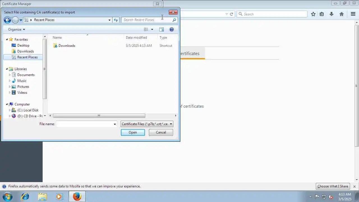
Task: Open the view options dropdown arrow
Action: (152, 29)
